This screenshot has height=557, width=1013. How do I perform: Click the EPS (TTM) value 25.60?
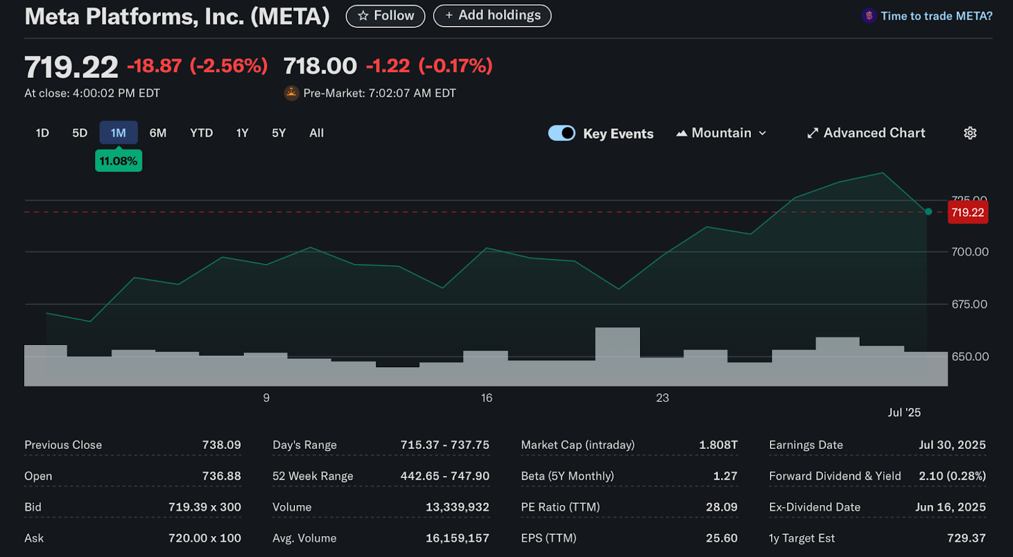pos(722,538)
